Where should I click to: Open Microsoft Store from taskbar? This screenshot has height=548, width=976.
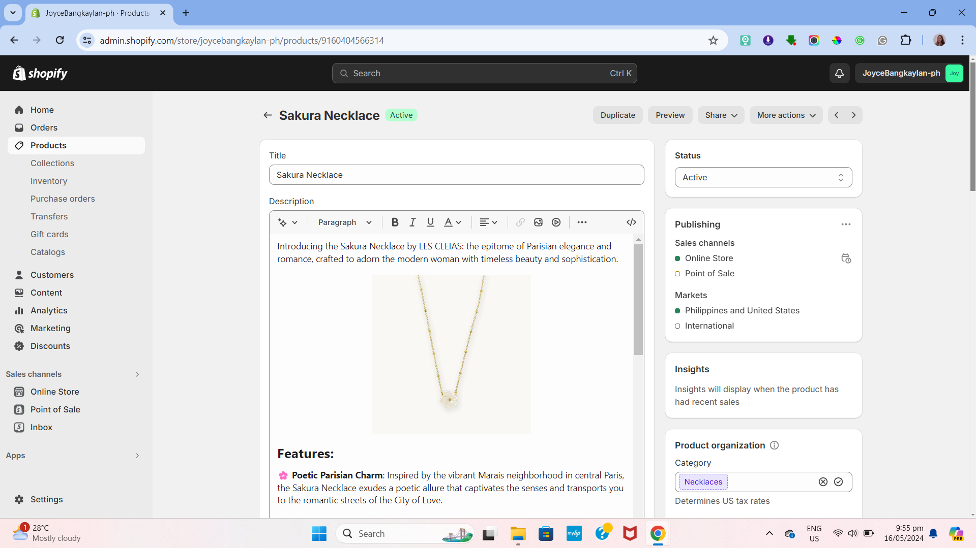(546, 534)
